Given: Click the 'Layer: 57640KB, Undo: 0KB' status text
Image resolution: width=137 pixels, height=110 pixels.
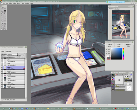Looking at the screenshot, I should coord(8,100).
